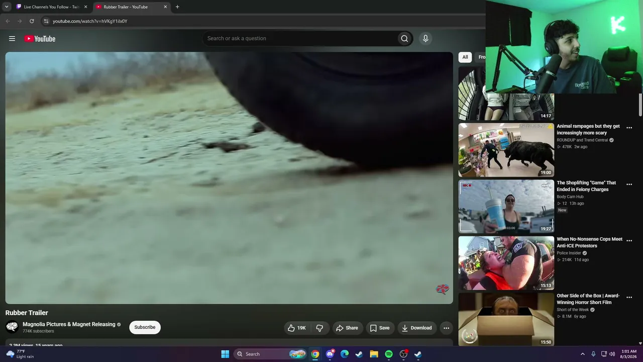The height and width of the screenshot is (362, 643).
Task: Open Other Side of the Box short film
Action: [x=588, y=299]
